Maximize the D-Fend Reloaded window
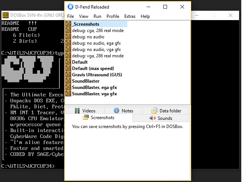This screenshot has height=182, width=242. [x=165, y=7]
